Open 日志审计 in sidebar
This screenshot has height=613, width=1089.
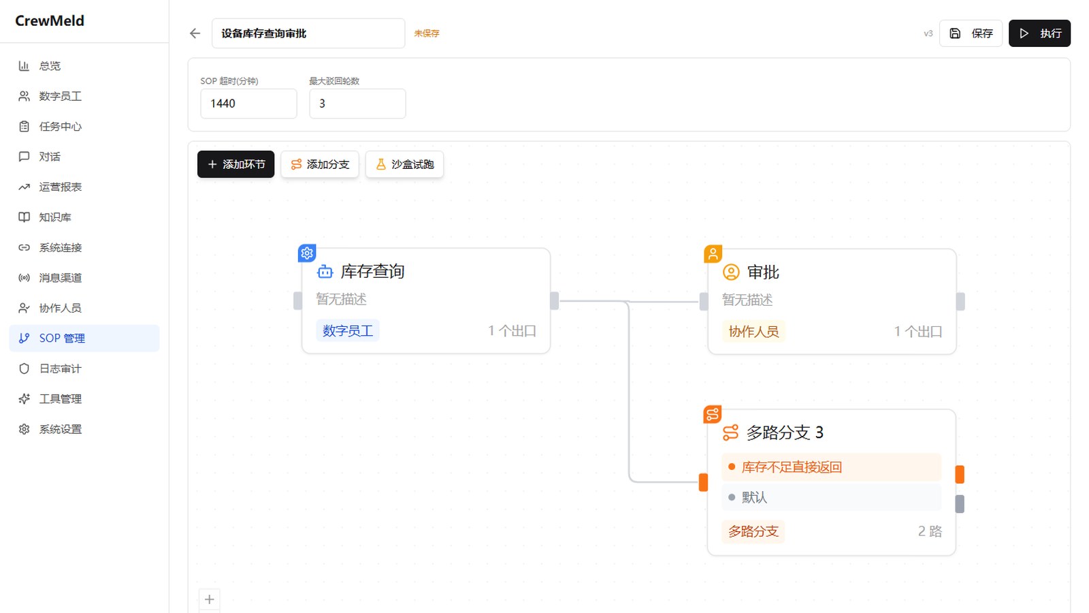pyautogui.click(x=84, y=368)
